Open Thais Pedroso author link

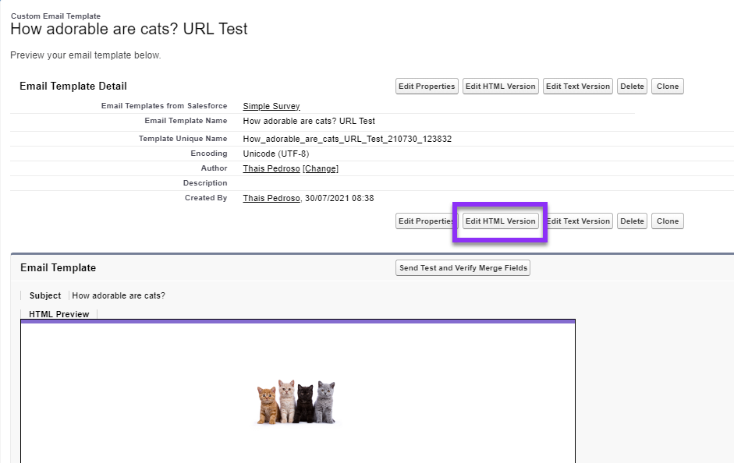[271, 168]
